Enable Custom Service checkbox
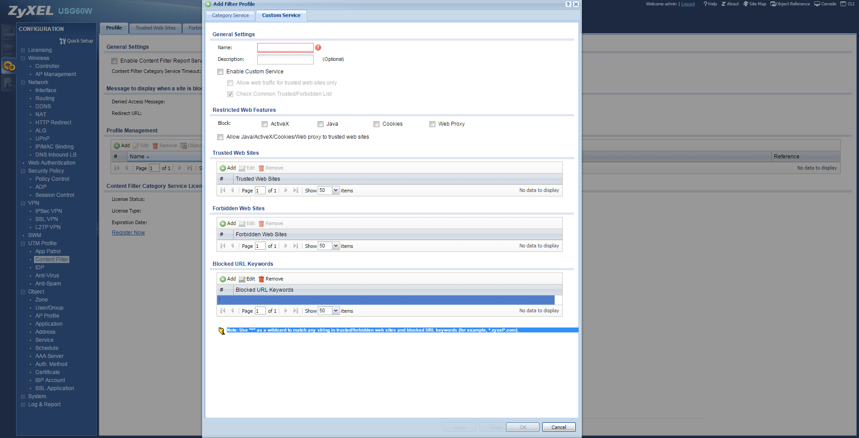The height and width of the screenshot is (438, 859). point(221,72)
